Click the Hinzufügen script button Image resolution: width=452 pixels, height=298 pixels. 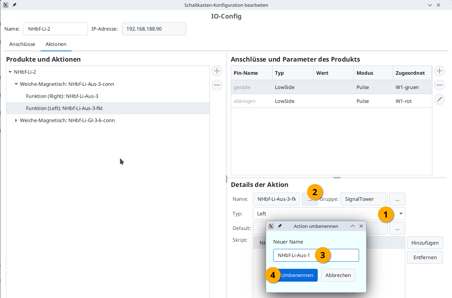tap(425, 243)
